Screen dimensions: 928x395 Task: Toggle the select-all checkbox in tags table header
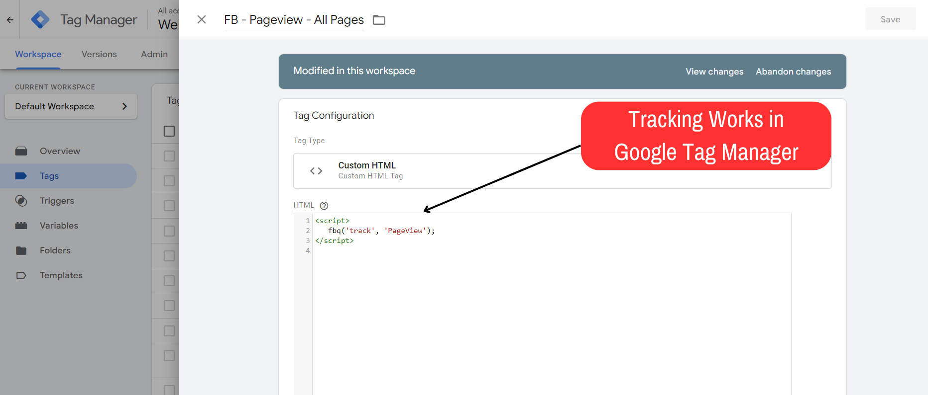click(169, 131)
